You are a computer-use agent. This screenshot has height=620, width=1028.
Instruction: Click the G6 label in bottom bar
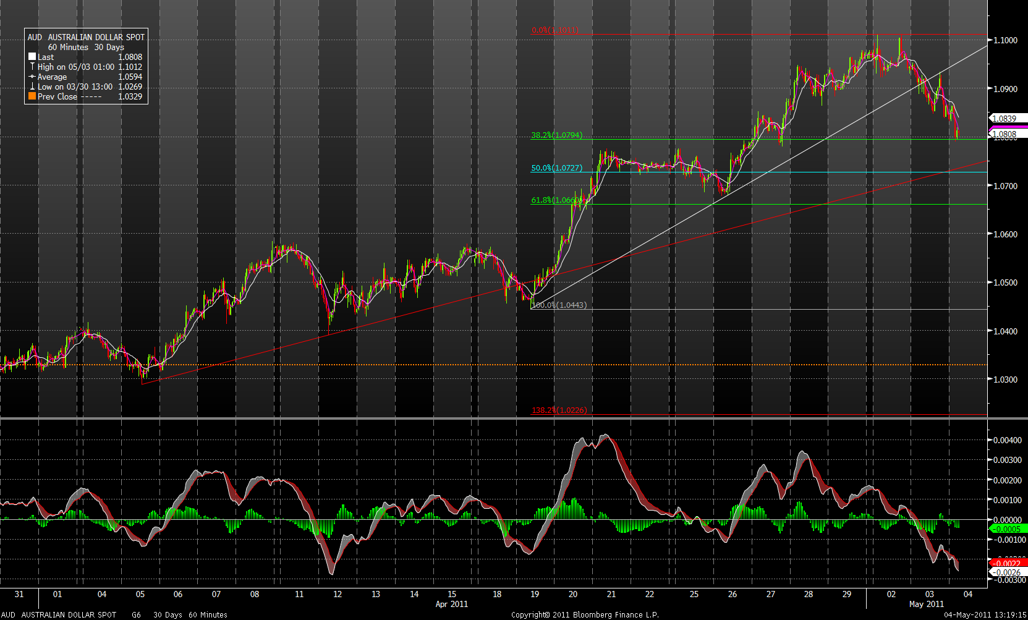click(136, 615)
